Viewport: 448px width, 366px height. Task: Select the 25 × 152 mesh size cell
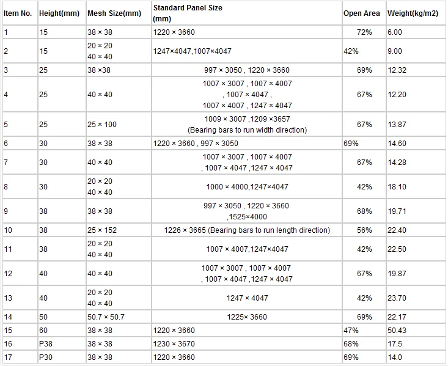(101, 230)
